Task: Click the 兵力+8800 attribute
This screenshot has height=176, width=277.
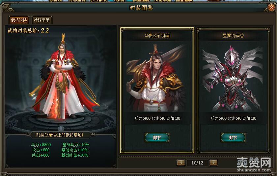Action: point(41,145)
